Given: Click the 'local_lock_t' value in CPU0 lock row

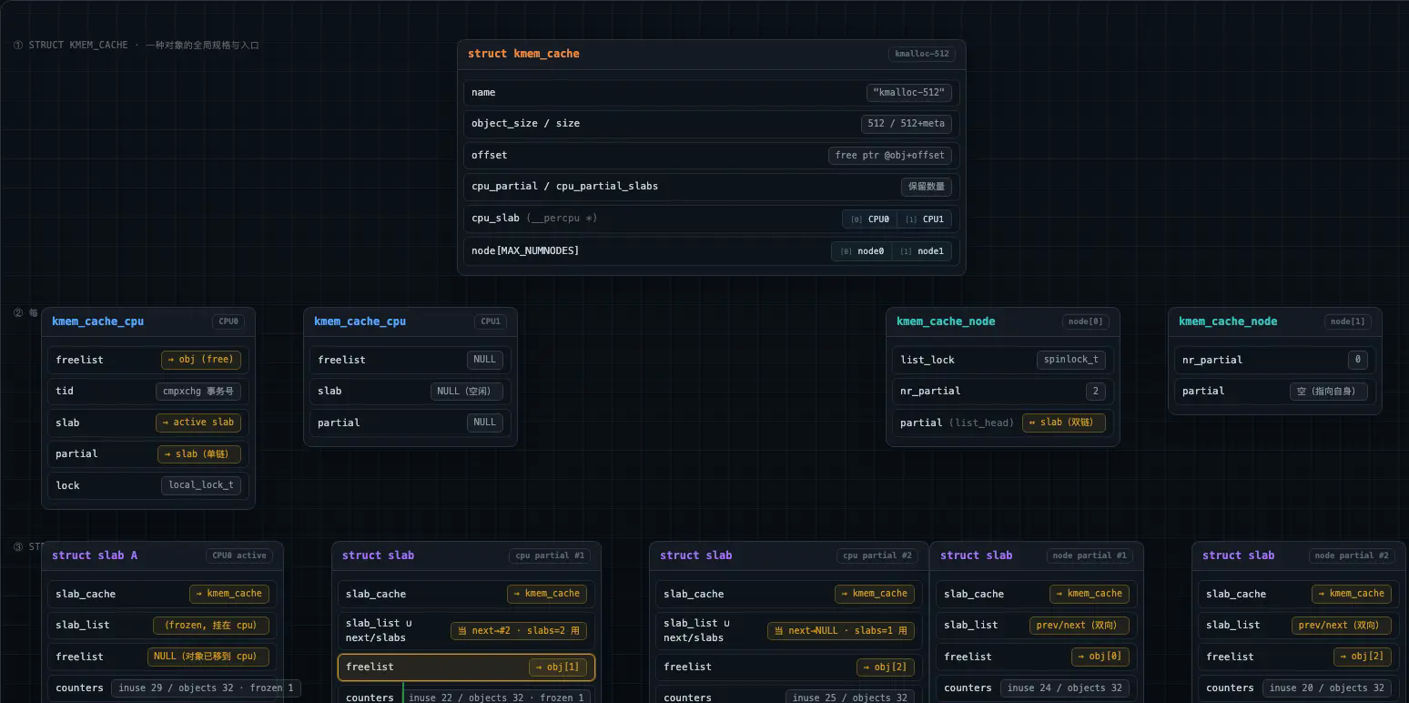Looking at the screenshot, I should point(201,485).
